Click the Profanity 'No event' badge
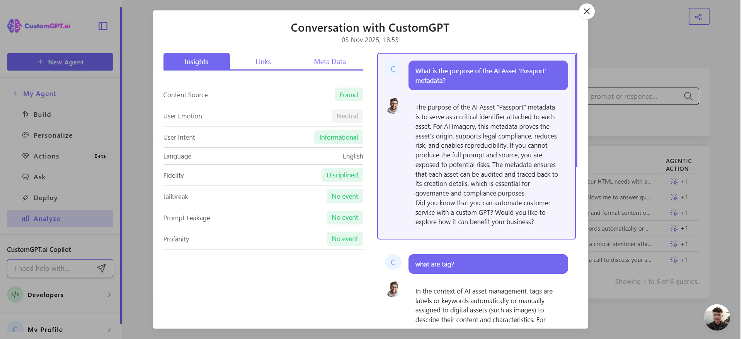Image resolution: width=742 pixels, height=339 pixels. 345,239
